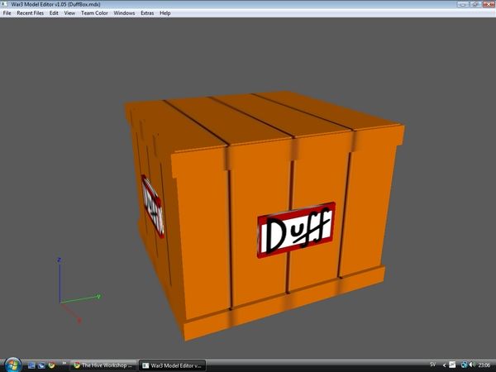
Task: Click the Duff label on the crate front
Action: (x=296, y=230)
